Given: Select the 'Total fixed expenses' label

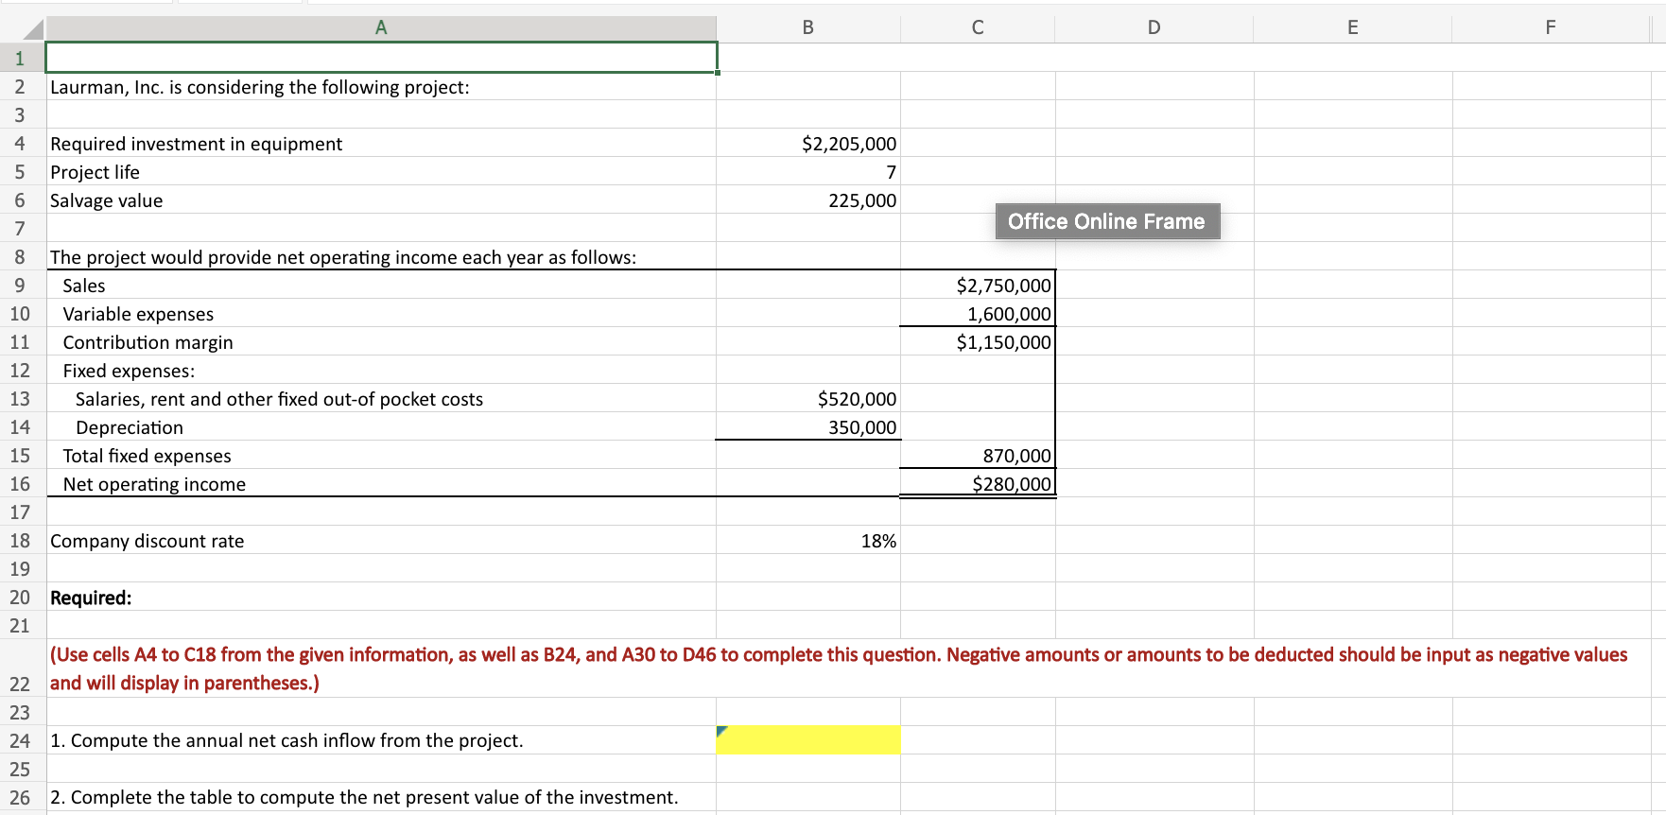Looking at the screenshot, I should click(147, 456).
